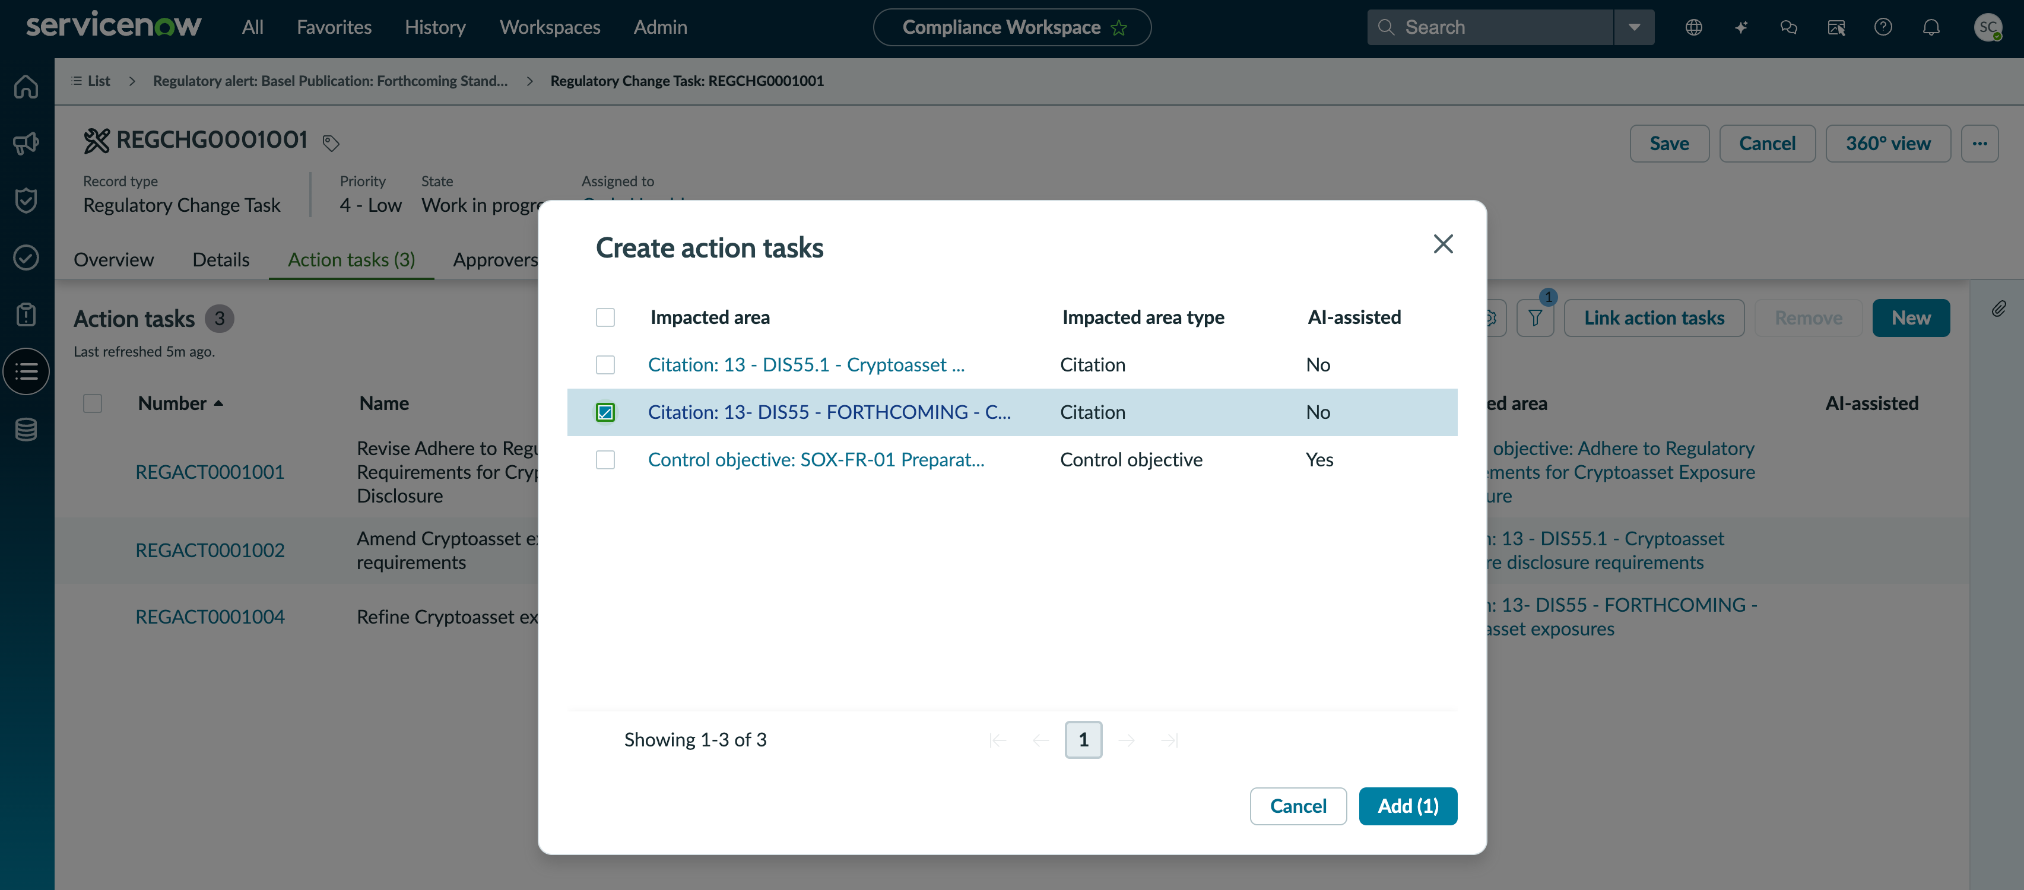Open the sidebar window icon in header

coord(1835,27)
